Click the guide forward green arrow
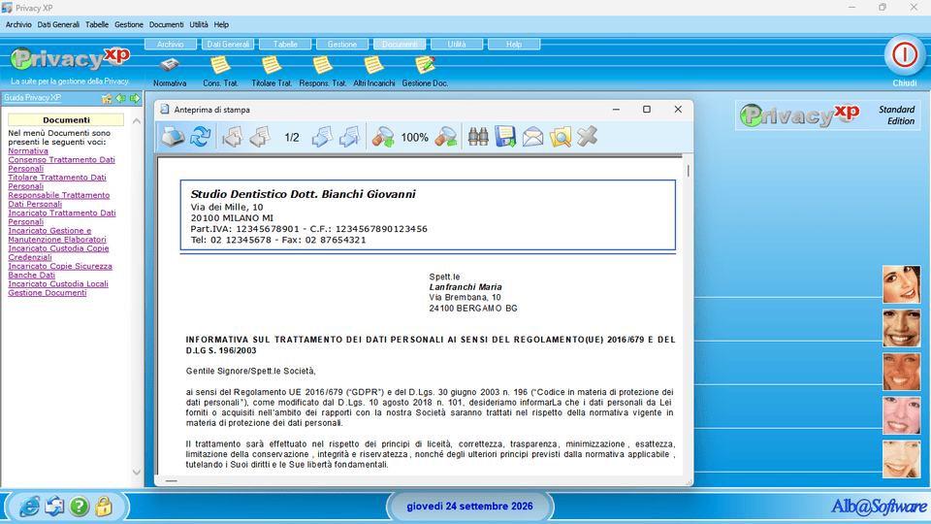Screen dimensions: 931x524 point(136,98)
